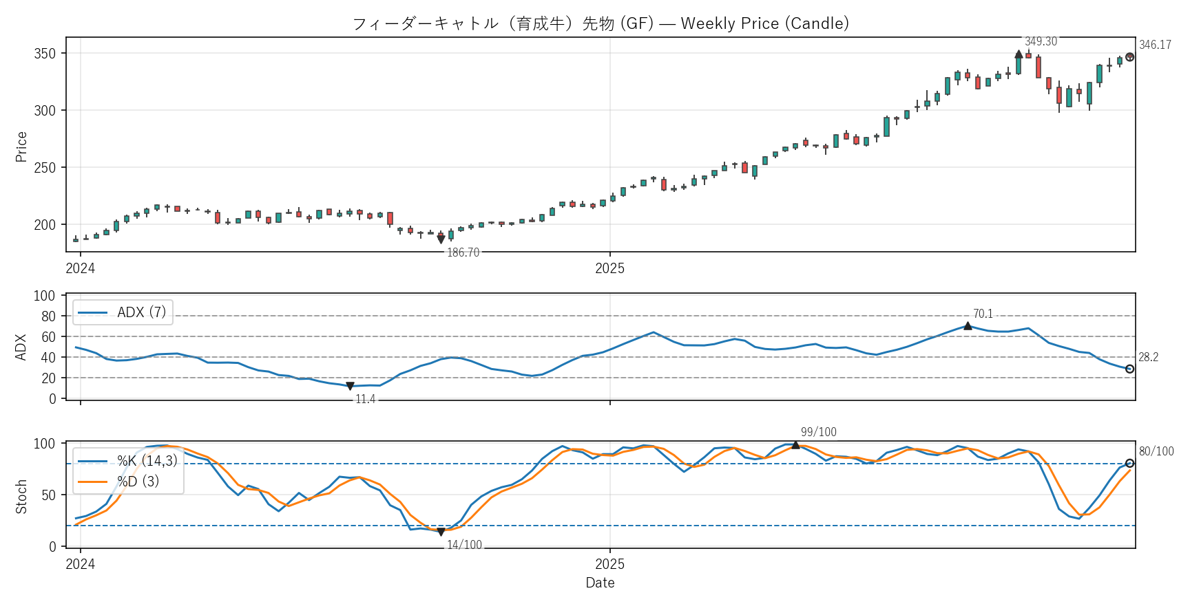Click the 2025 tick label under the price panel
The image size is (1190, 604).
point(609,268)
